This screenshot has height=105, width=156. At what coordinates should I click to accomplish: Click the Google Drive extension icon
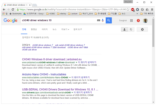pyautogui.click(x=147, y=10)
